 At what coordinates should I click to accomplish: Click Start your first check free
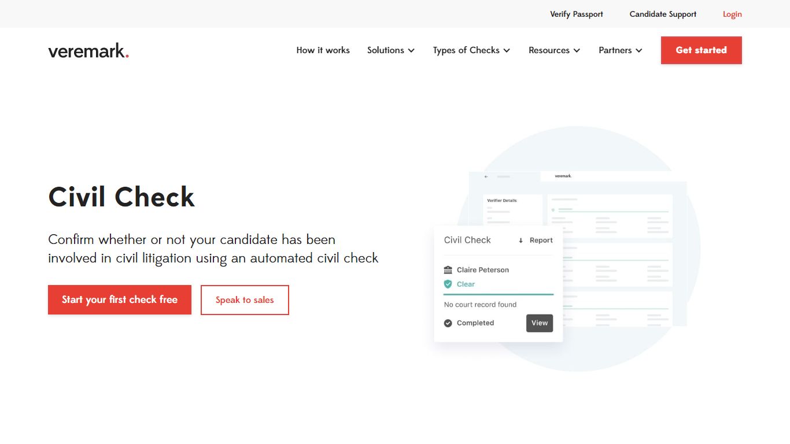coord(120,299)
